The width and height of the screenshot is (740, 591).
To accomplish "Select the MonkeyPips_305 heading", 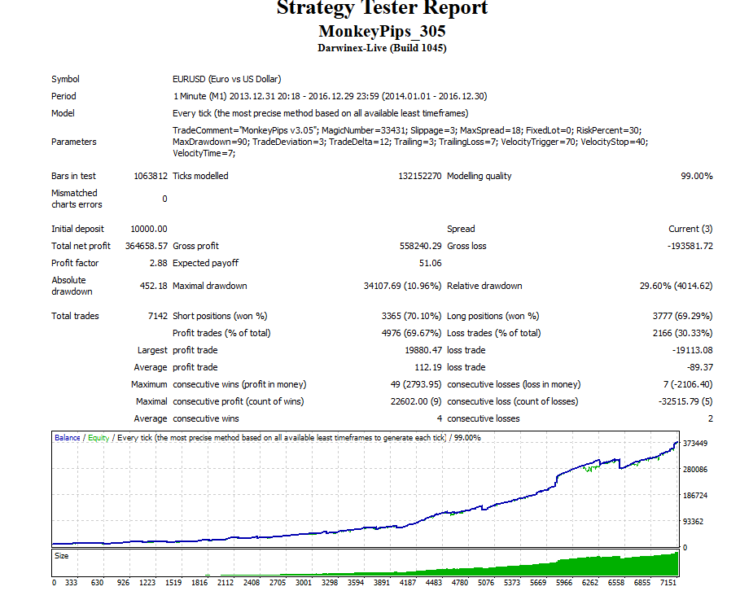I will (x=382, y=32).
